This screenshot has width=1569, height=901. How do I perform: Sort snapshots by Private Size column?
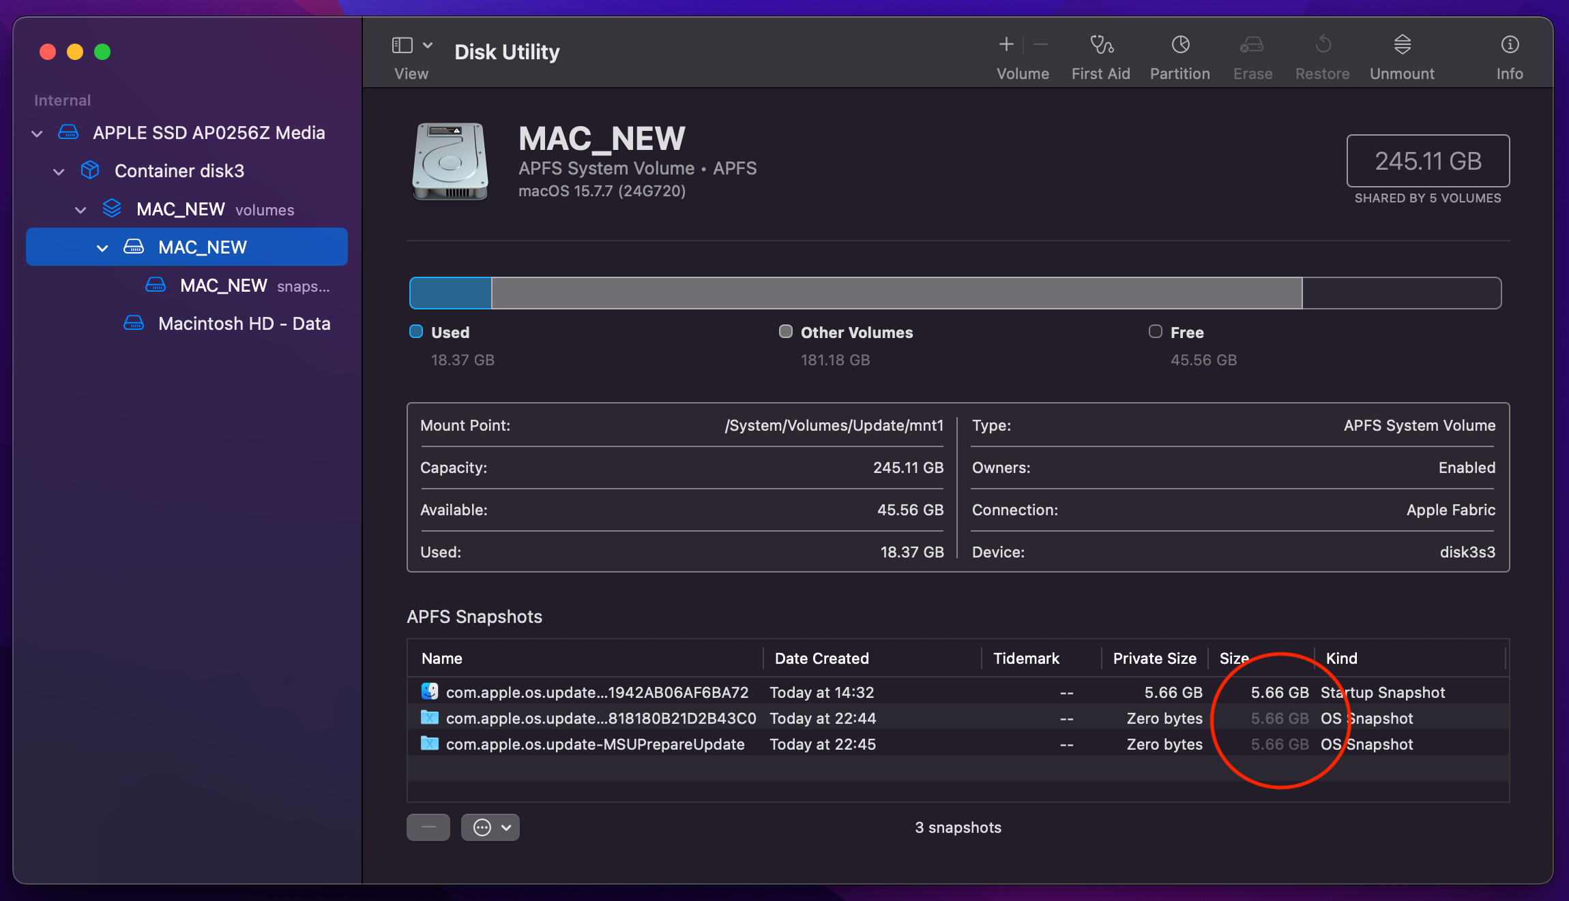pos(1155,658)
